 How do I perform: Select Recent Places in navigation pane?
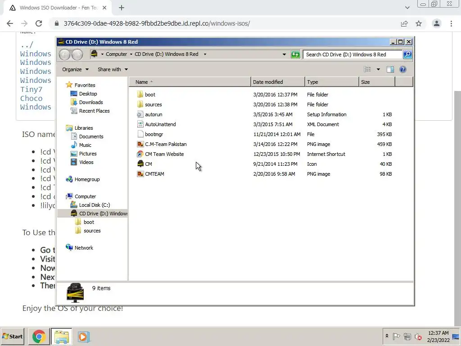[94, 111]
